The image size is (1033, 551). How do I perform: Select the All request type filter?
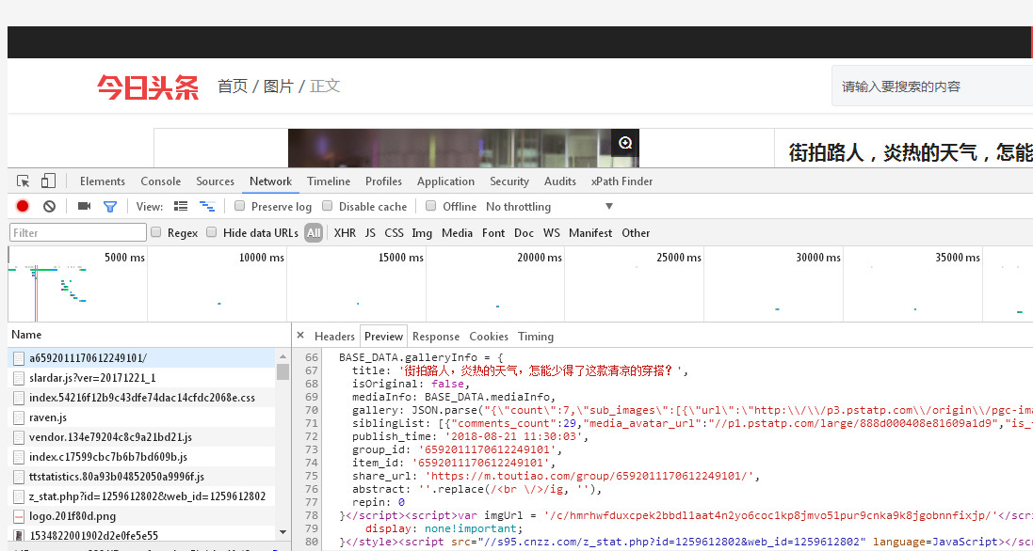point(314,233)
